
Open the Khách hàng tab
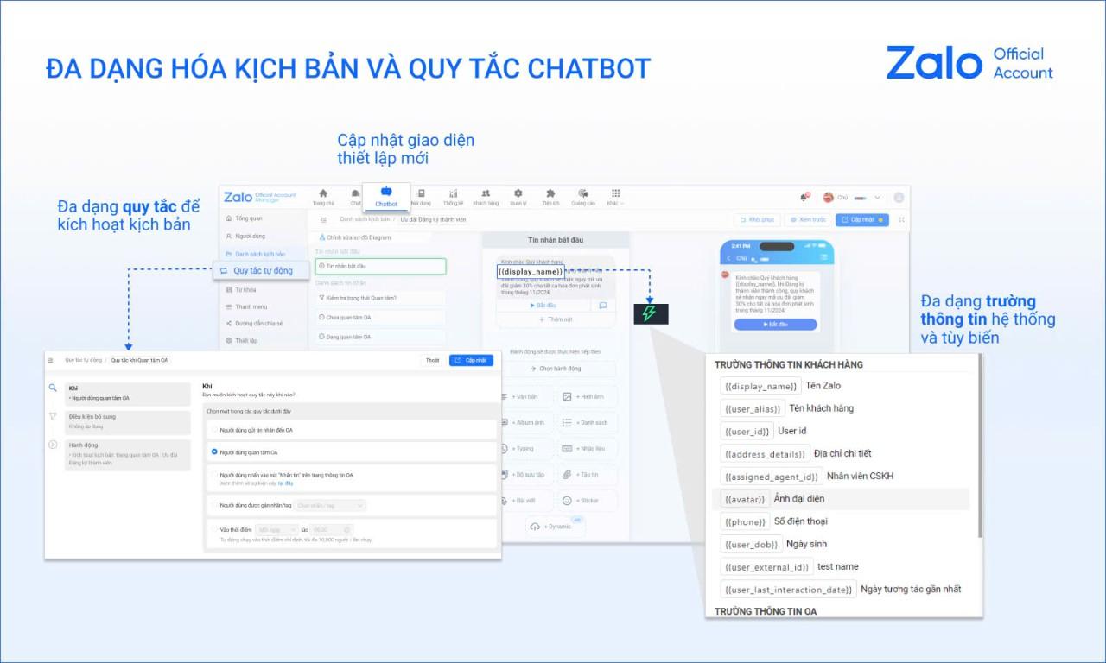(x=486, y=198)
